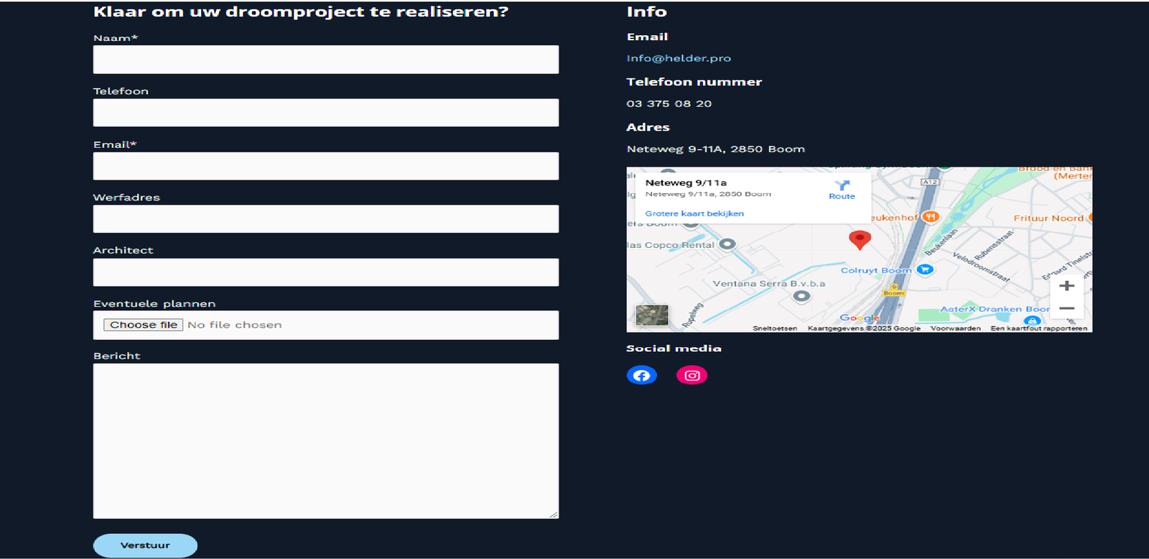Click the red location pin on map

(860, 239)
